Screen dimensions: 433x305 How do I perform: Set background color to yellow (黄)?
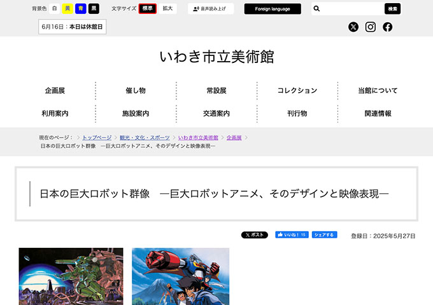pos(67,8)
